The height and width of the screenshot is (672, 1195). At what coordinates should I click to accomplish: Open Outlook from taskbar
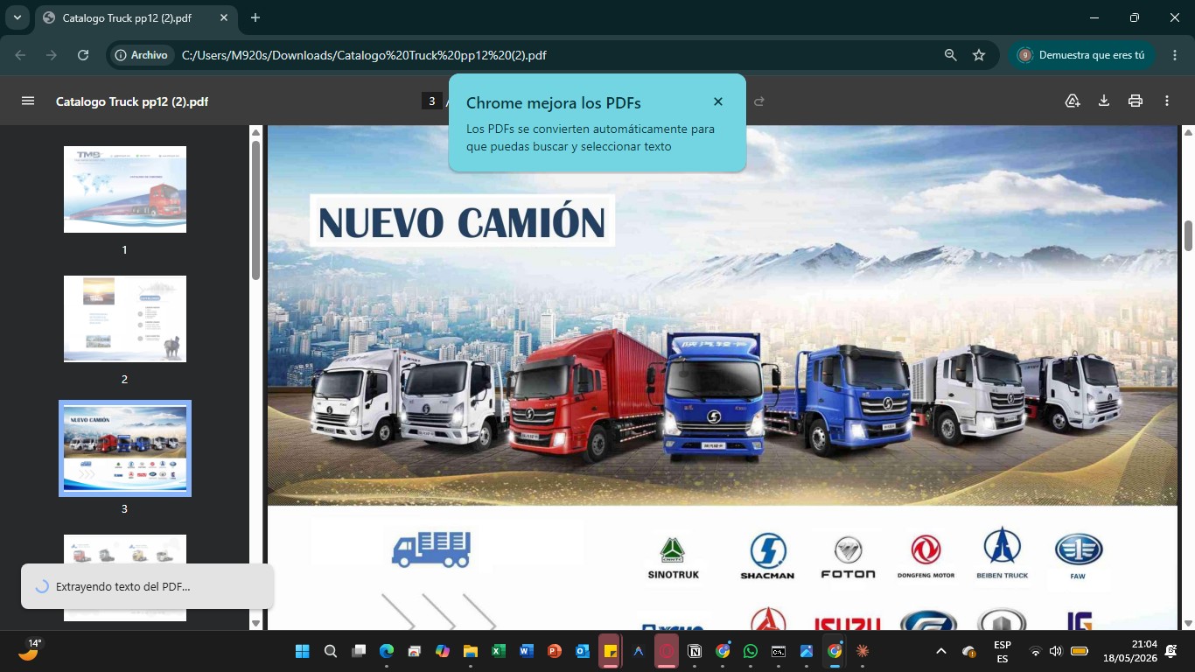pos(583,651)
